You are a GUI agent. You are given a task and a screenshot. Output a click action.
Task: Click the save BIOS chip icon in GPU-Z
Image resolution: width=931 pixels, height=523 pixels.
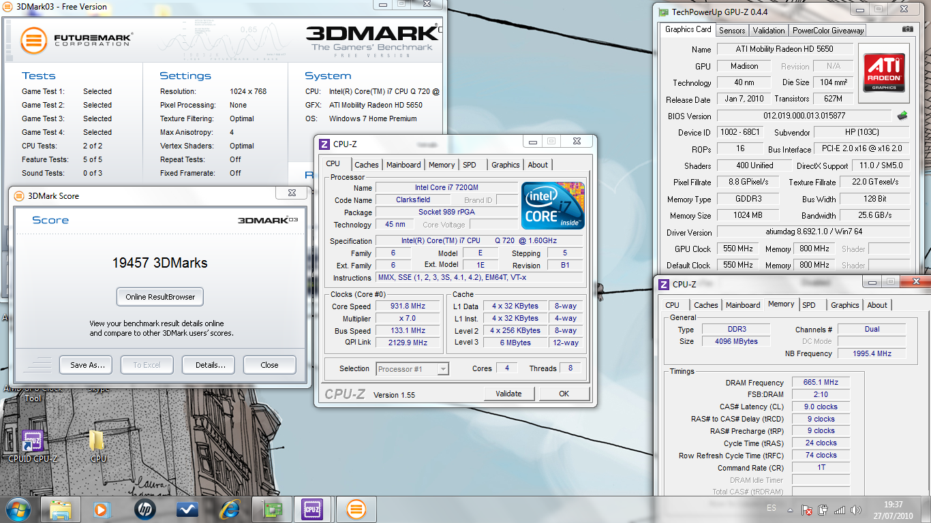coord(902,116)
